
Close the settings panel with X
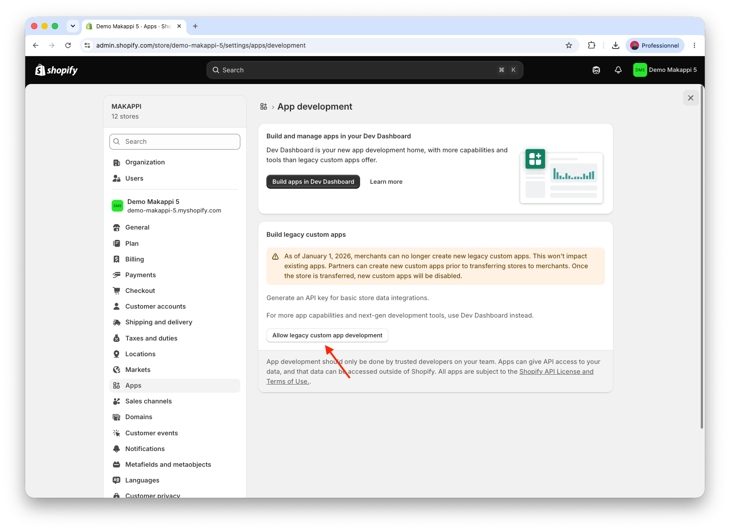[691, 98]
